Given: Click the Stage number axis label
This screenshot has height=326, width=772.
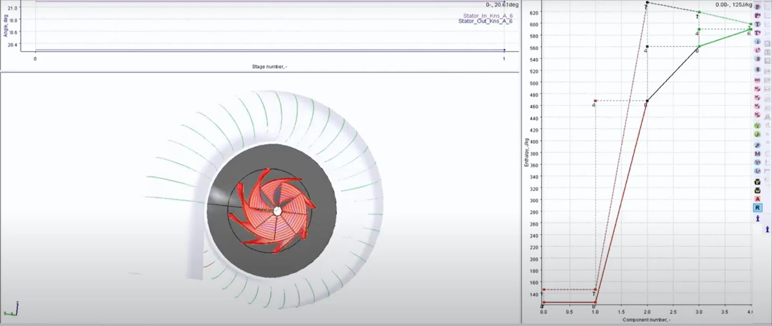Looking at the screenshot, I should (x=270, y=67).
